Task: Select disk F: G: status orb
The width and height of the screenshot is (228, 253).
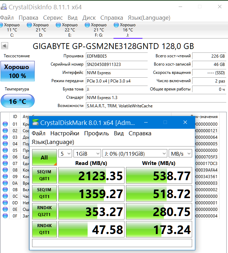Action: (87, 25)
